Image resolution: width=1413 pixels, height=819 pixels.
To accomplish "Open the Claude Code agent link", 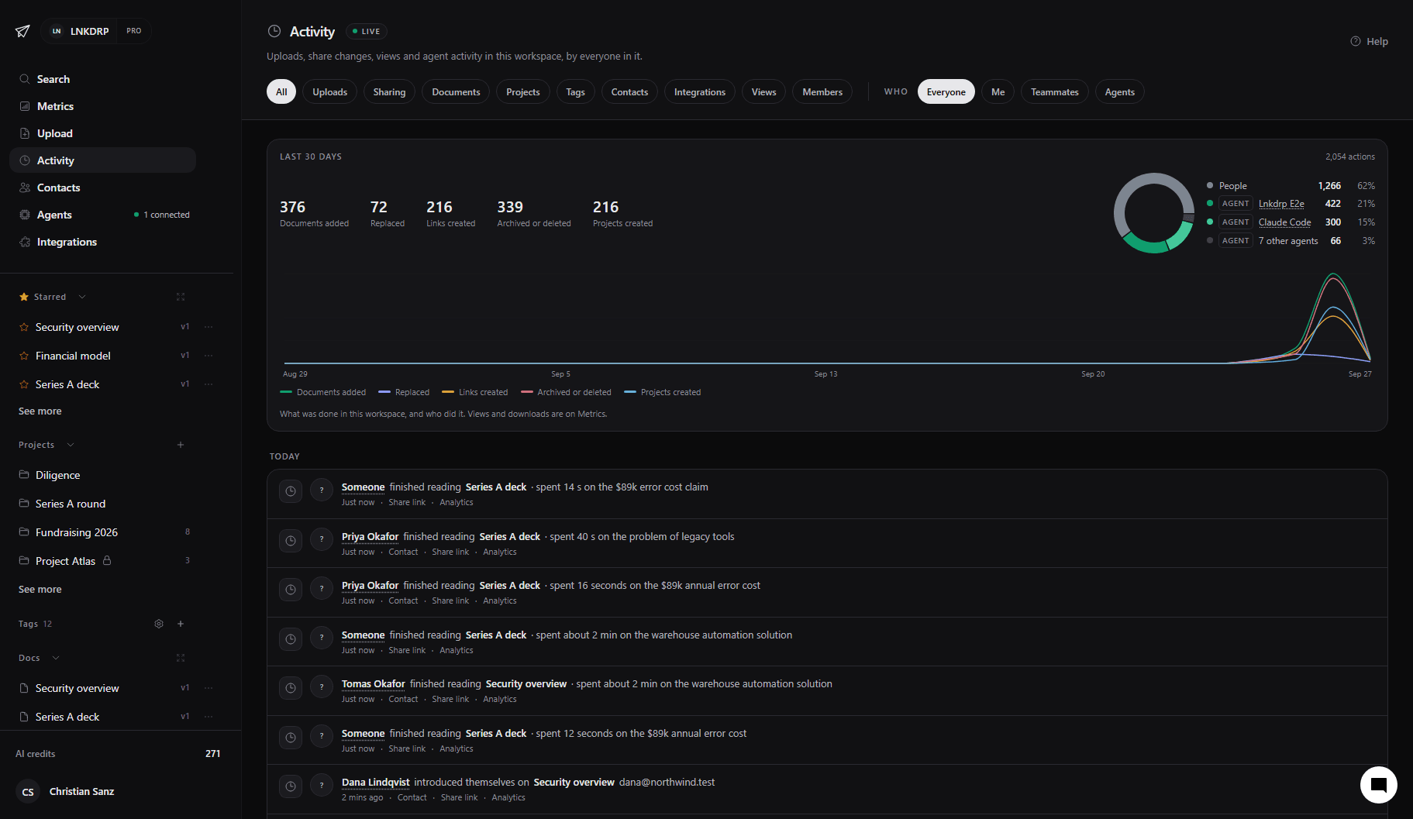I will click(x=1285, y=222).
